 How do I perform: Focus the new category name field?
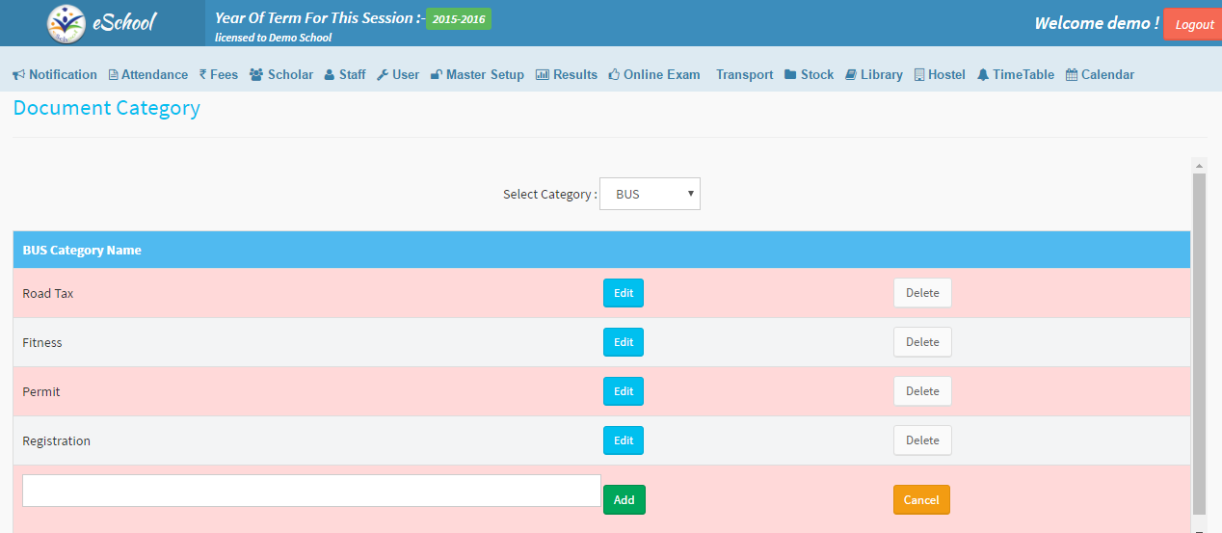(311, 491)
